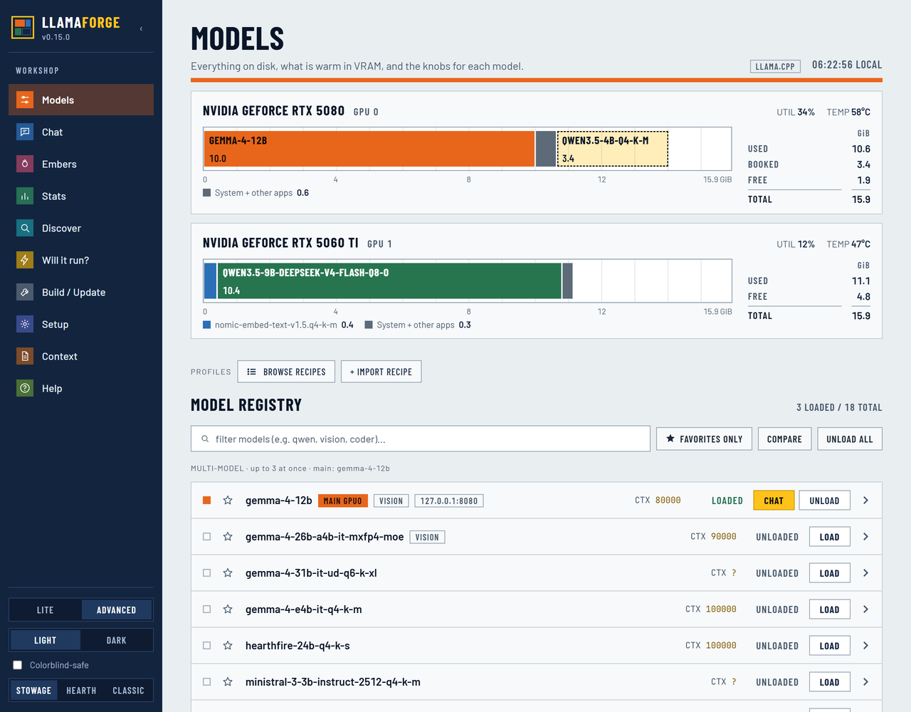Click the search magnifier in filter field
Viewport: 911px width, 712px height.
pyautogui.click(x=205, y=439)
